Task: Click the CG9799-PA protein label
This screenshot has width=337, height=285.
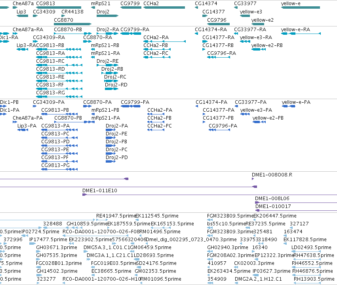Action: [135, 102]
